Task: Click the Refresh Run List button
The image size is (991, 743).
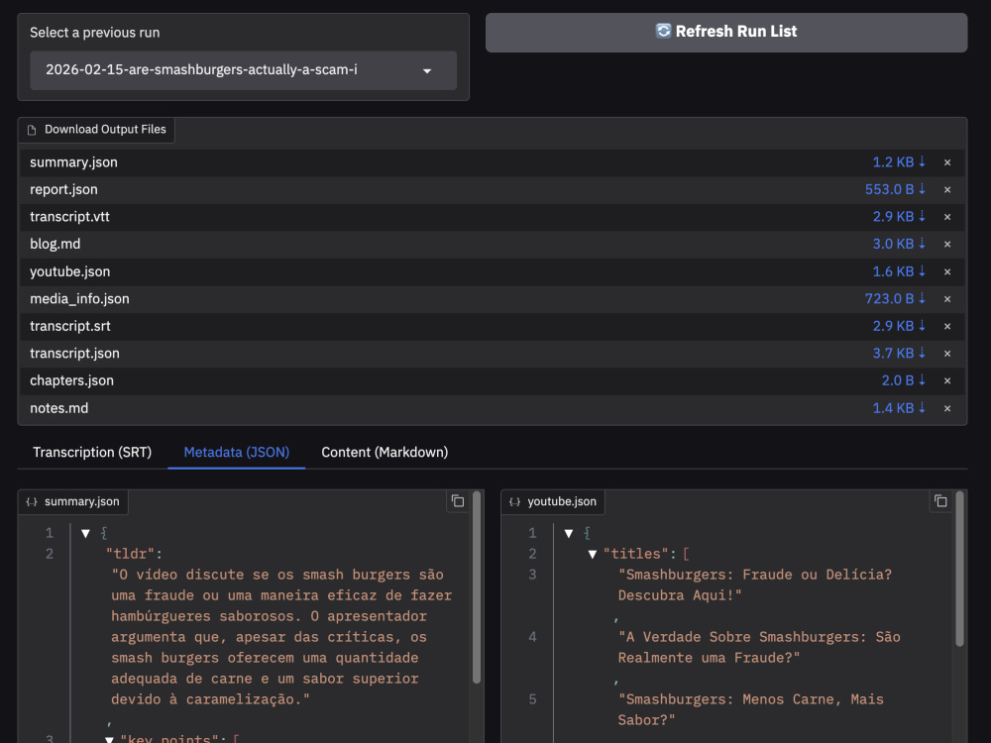Action: (726, 33)
